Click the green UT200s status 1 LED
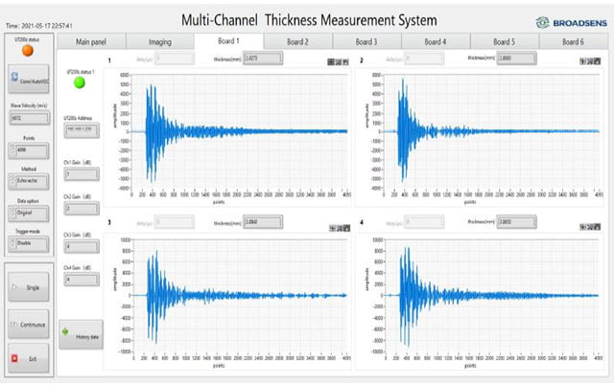Screen dimensions: 614x387 (80, 85)
